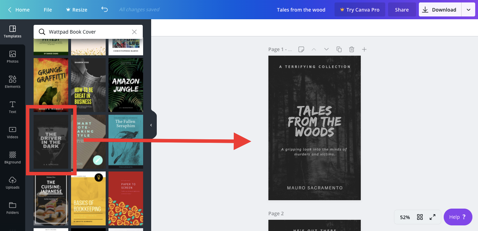Screen dimensions: 478x231
Task: Open the zoom level 52% menu
Action: point(405,217)
